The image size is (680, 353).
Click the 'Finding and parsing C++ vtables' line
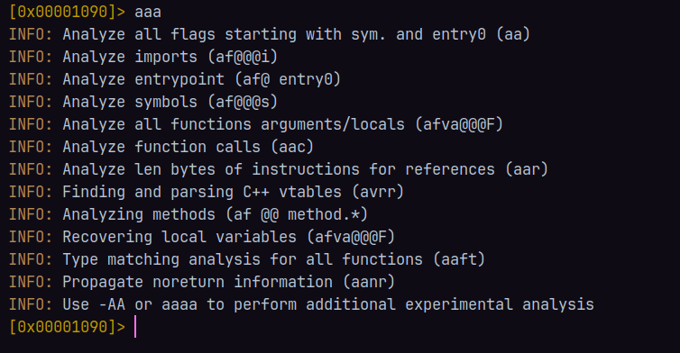coord(207,192)
